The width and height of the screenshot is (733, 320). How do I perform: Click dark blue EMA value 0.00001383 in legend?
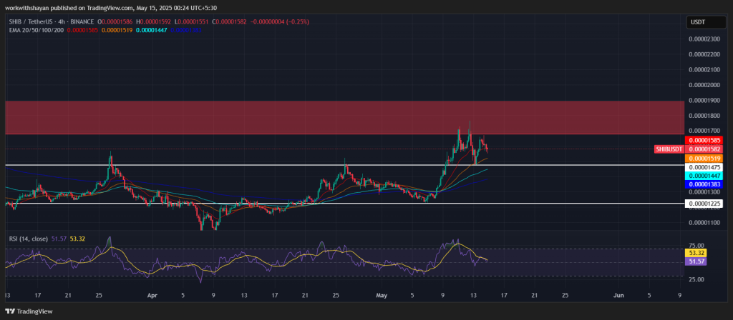pos(187,30)
